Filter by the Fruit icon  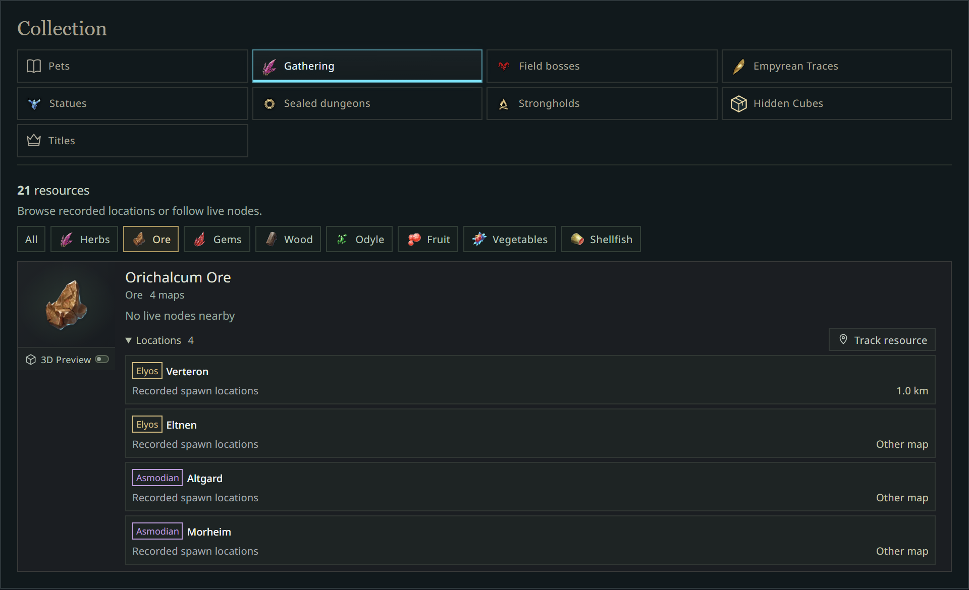414,239
